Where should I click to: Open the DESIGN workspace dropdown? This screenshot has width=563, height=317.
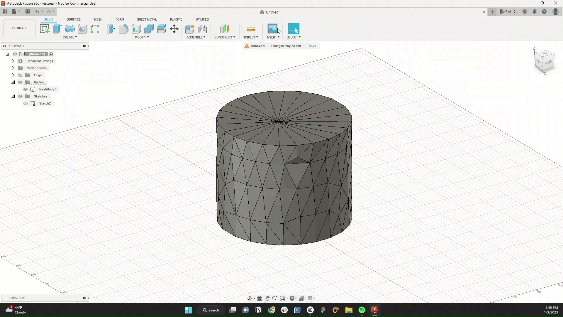tap(19, 28)
